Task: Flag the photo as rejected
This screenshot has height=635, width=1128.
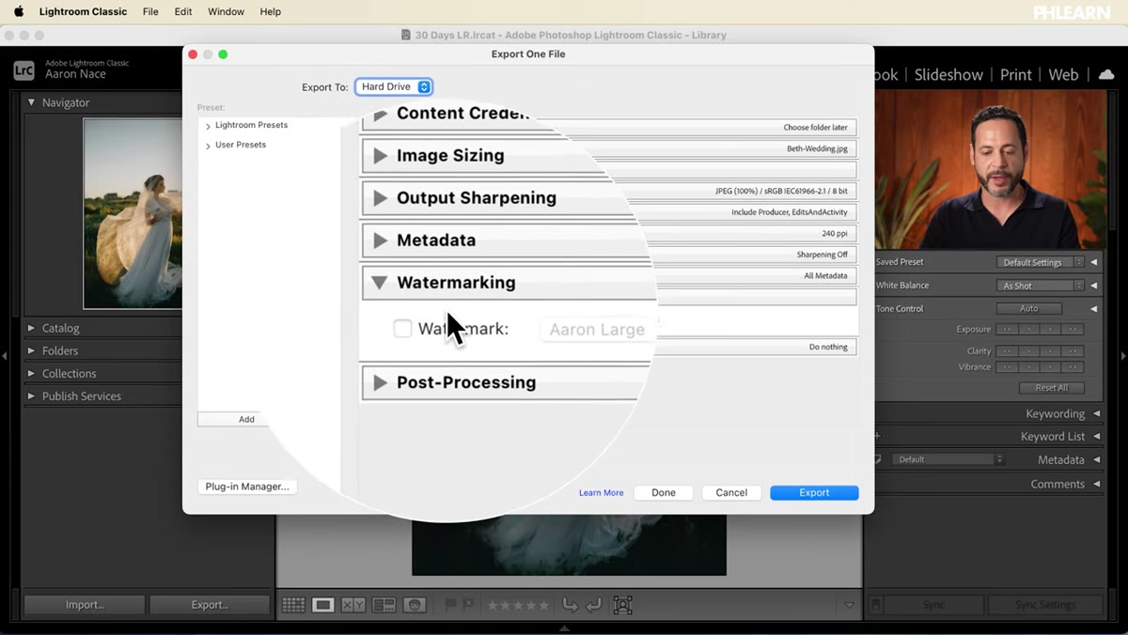Action: 467,605
